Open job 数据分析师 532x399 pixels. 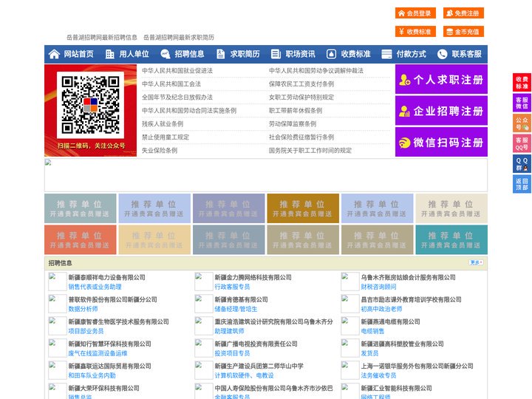click(x=83, y=309)
